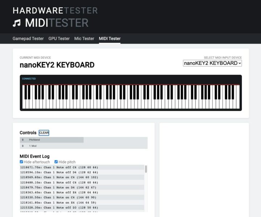Click the Pitchbend control bar
The height and width of the screenshot is (217, 261).
(x=51, y=140)
